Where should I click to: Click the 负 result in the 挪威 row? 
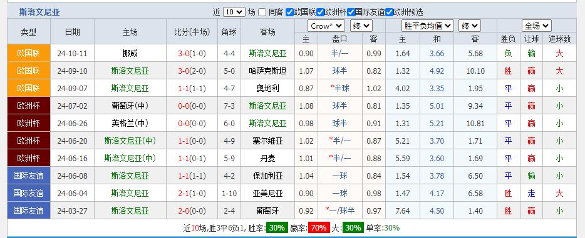508,53
